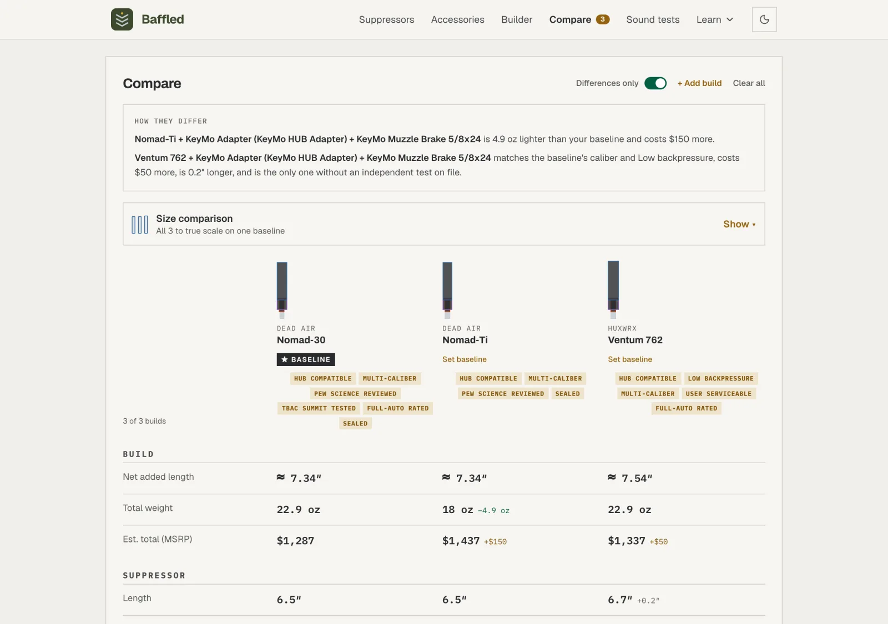Click the Sealed tag under Nomad-Ti

(x=568, y=394)
